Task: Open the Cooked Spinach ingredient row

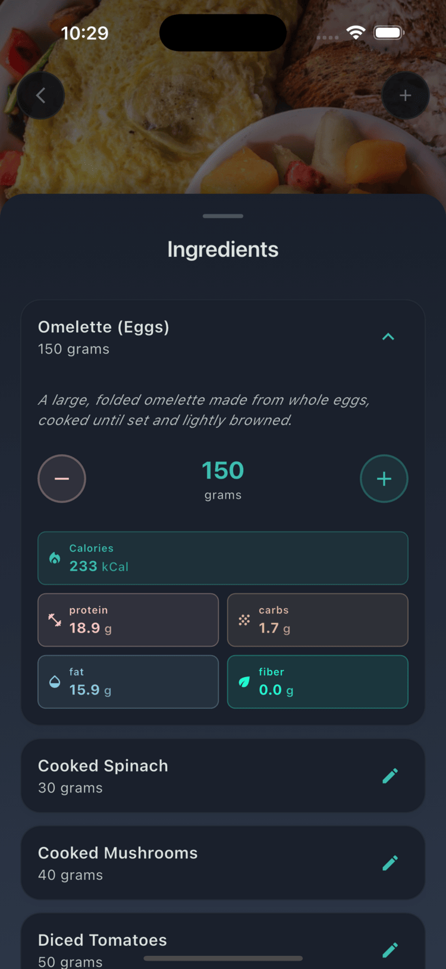Action: 178,776
